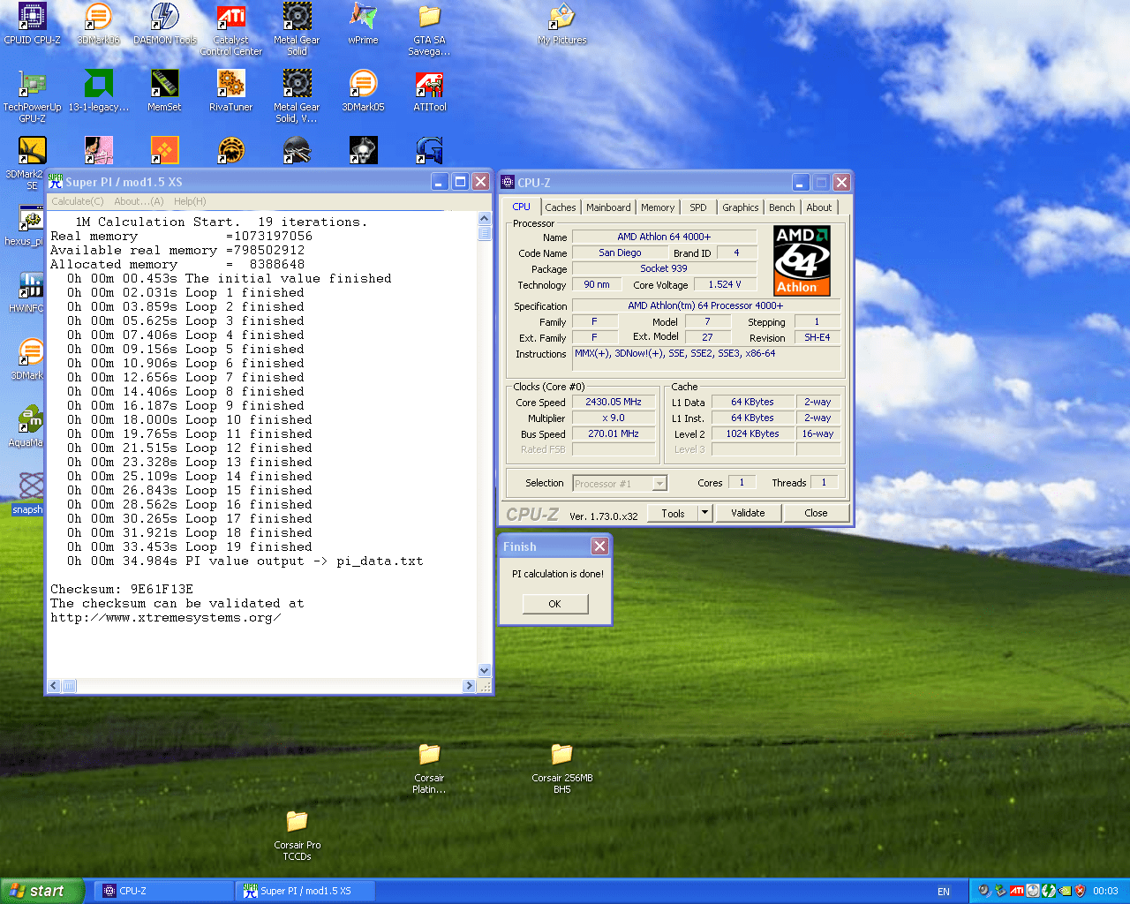Open the volume speaker tray icon

point(984,891)
